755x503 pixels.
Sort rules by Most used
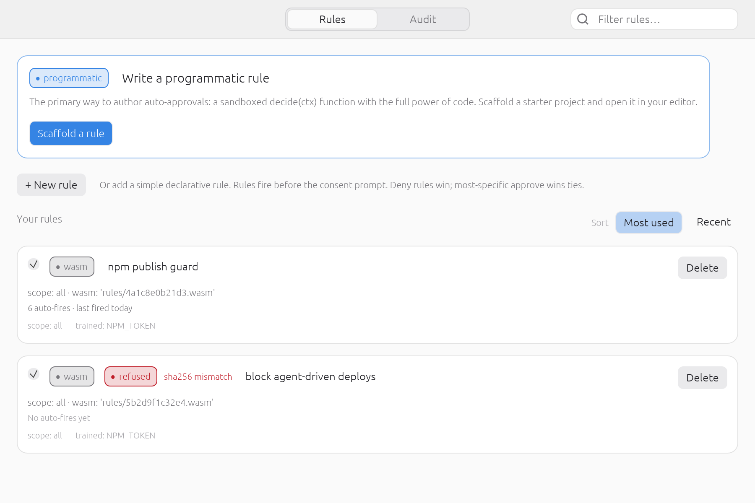(x=648, y=223)
